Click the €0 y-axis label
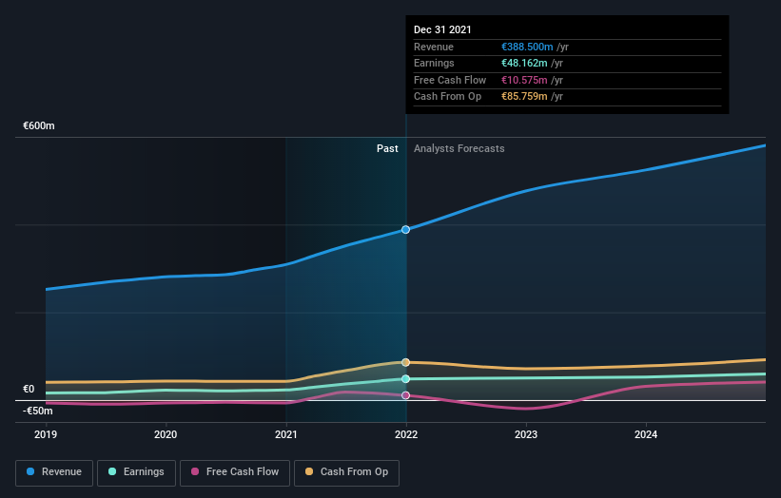The width and height of the screenshot is (781, 498). tap(29, 389)
